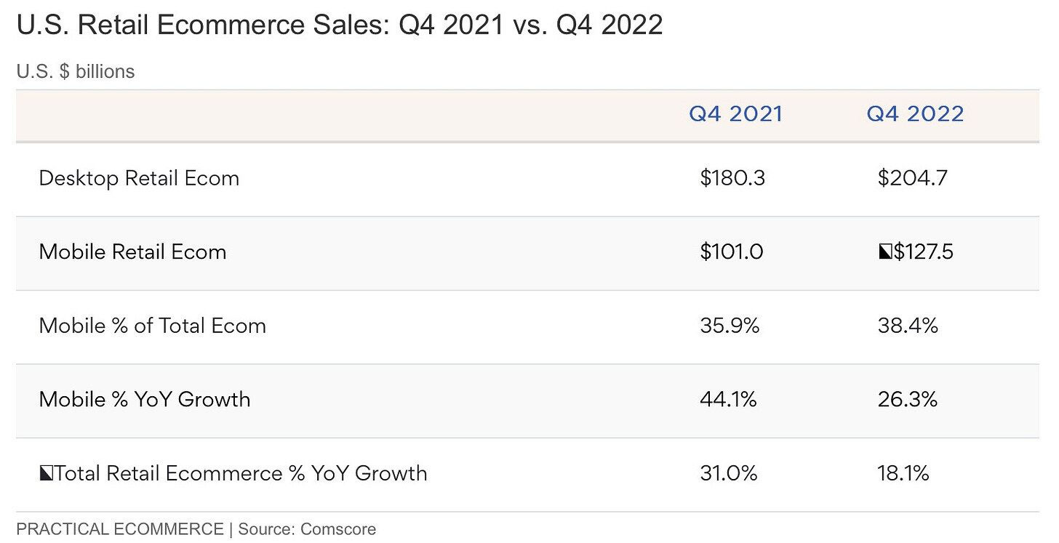This screenshot has width=1059, height=543.
Task: Select the Q4 2022 column header
Action: (x=915, y=114)
